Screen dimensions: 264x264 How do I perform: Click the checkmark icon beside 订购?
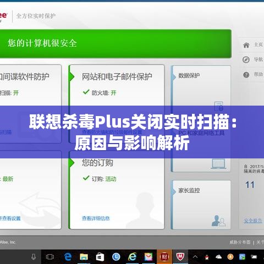86,178
